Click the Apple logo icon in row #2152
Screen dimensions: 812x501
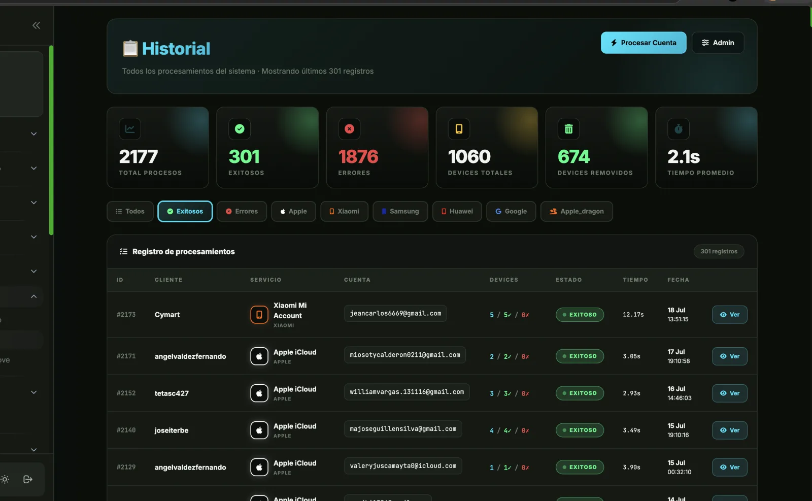(259, 393)
